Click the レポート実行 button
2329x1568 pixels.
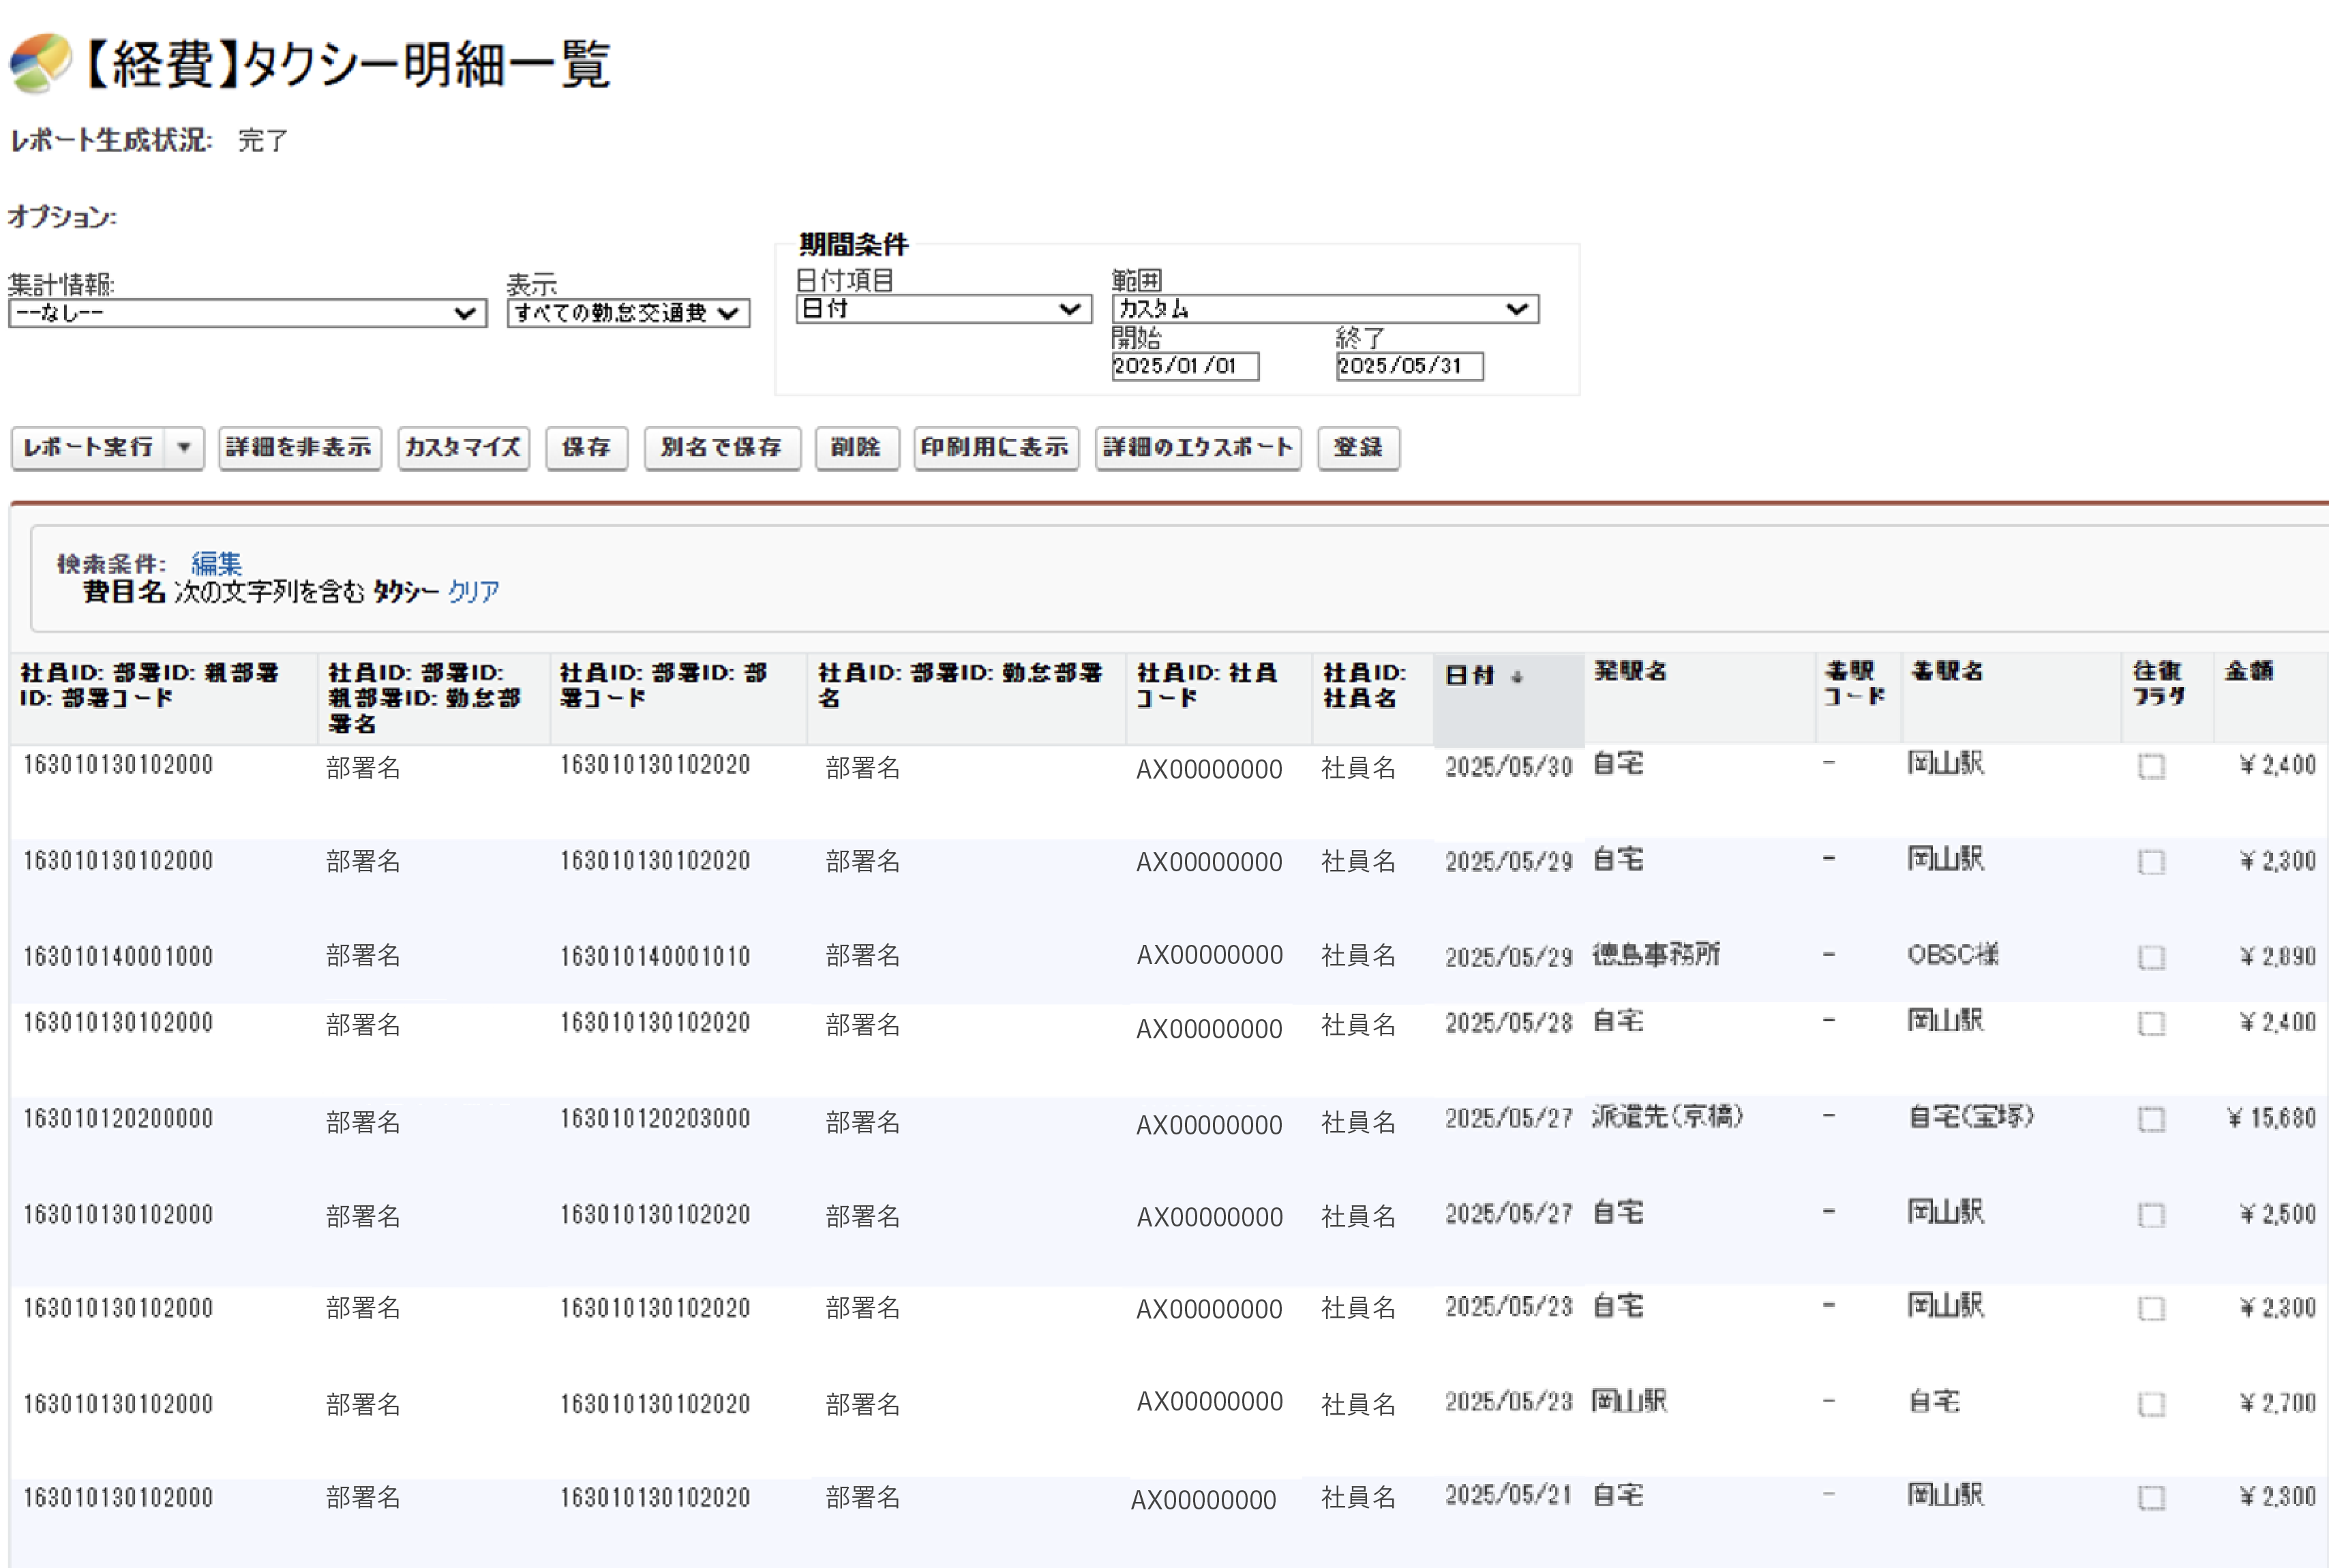pyautogui.click(x=89, y=447)
